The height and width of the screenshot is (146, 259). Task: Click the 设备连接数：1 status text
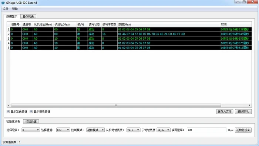point(11,142)
